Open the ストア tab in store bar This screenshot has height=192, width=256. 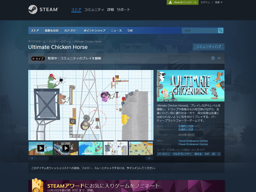click(35, 31)
